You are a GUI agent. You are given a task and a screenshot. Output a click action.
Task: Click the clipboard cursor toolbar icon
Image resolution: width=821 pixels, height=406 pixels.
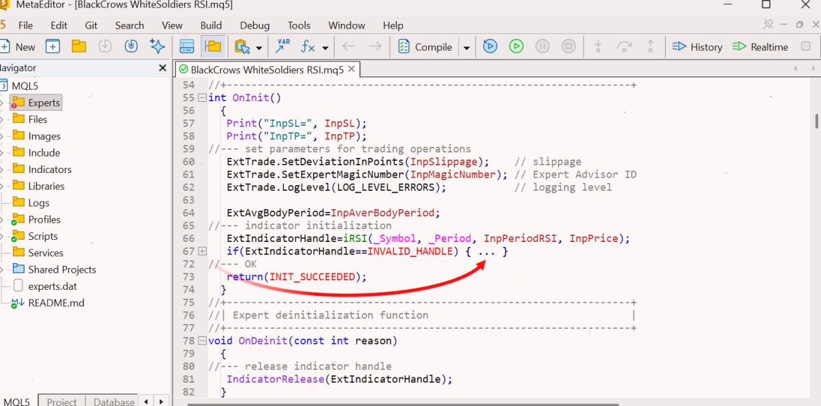click(242, 47)
